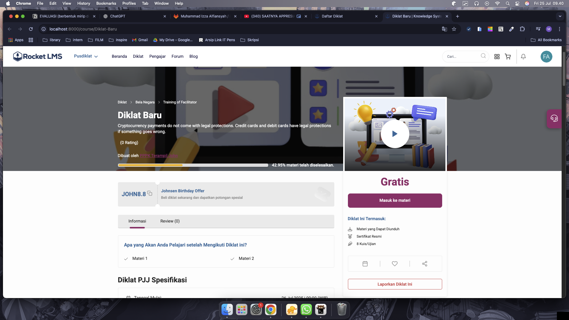
Task: Click the share icon in sidebar card
Action: tap(425, 264)
